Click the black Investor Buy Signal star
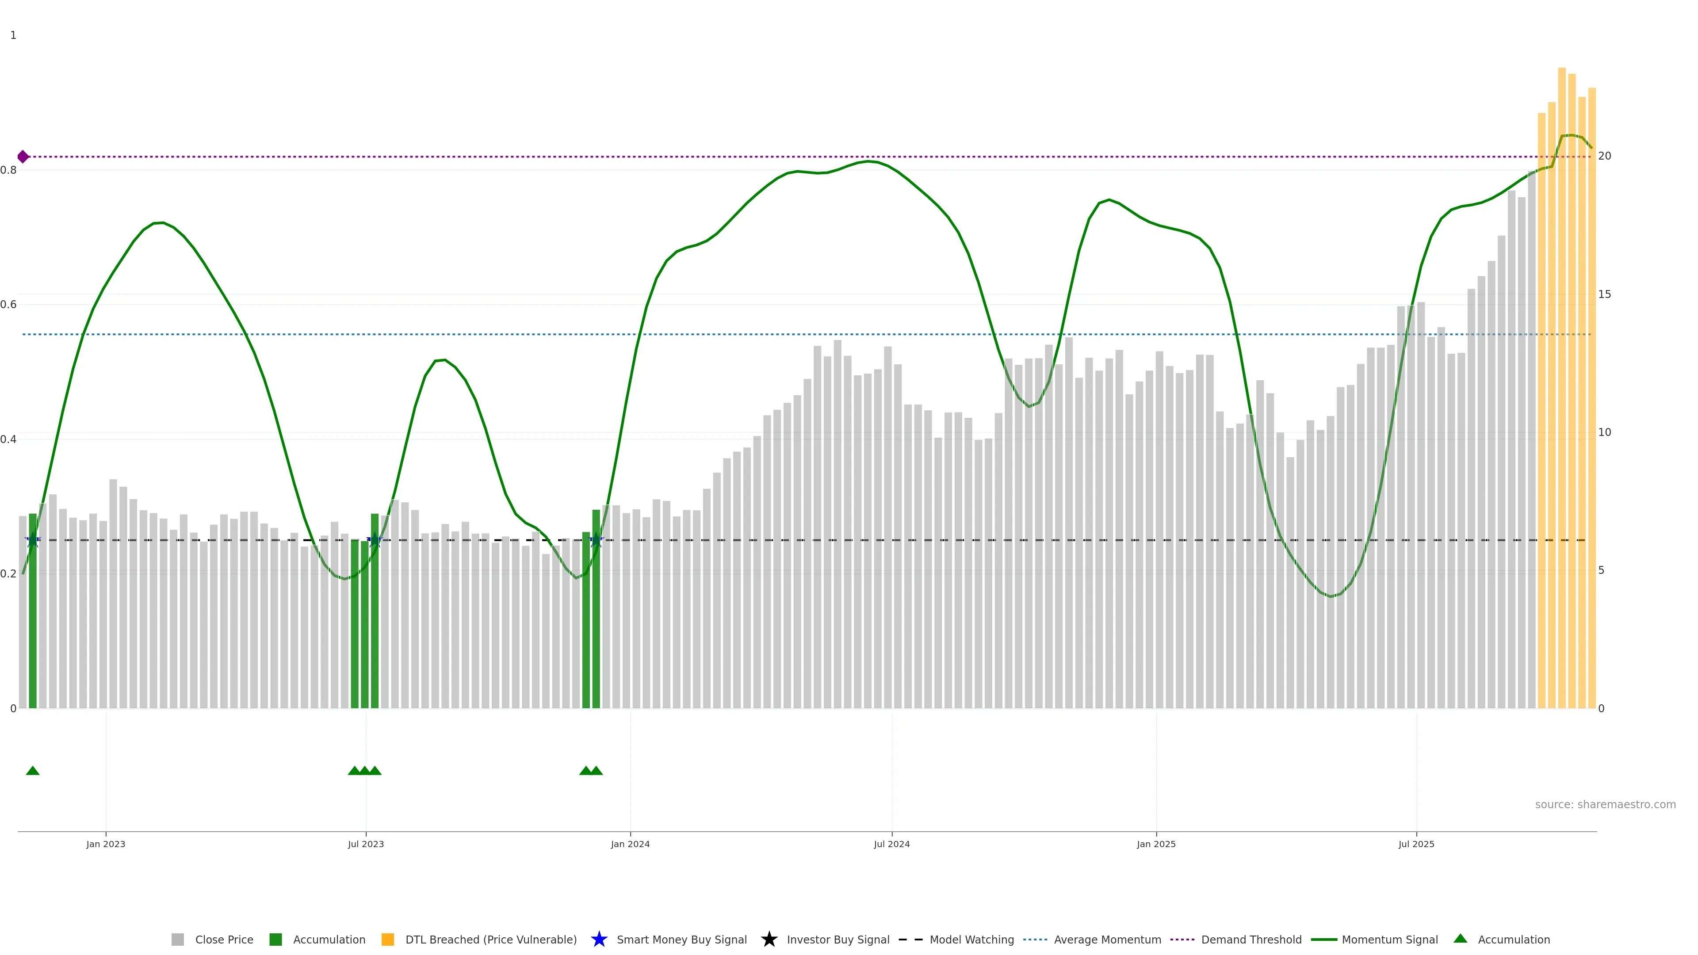This screenshot has height=955, width=1698. point(769,939)
